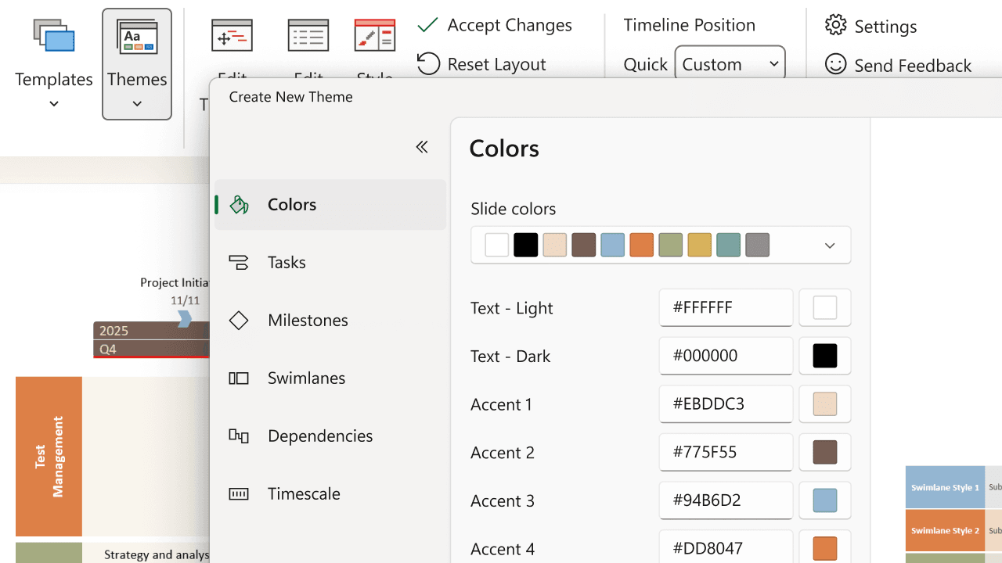Click the Reset Layout circular arrow icon

point(428,63)
